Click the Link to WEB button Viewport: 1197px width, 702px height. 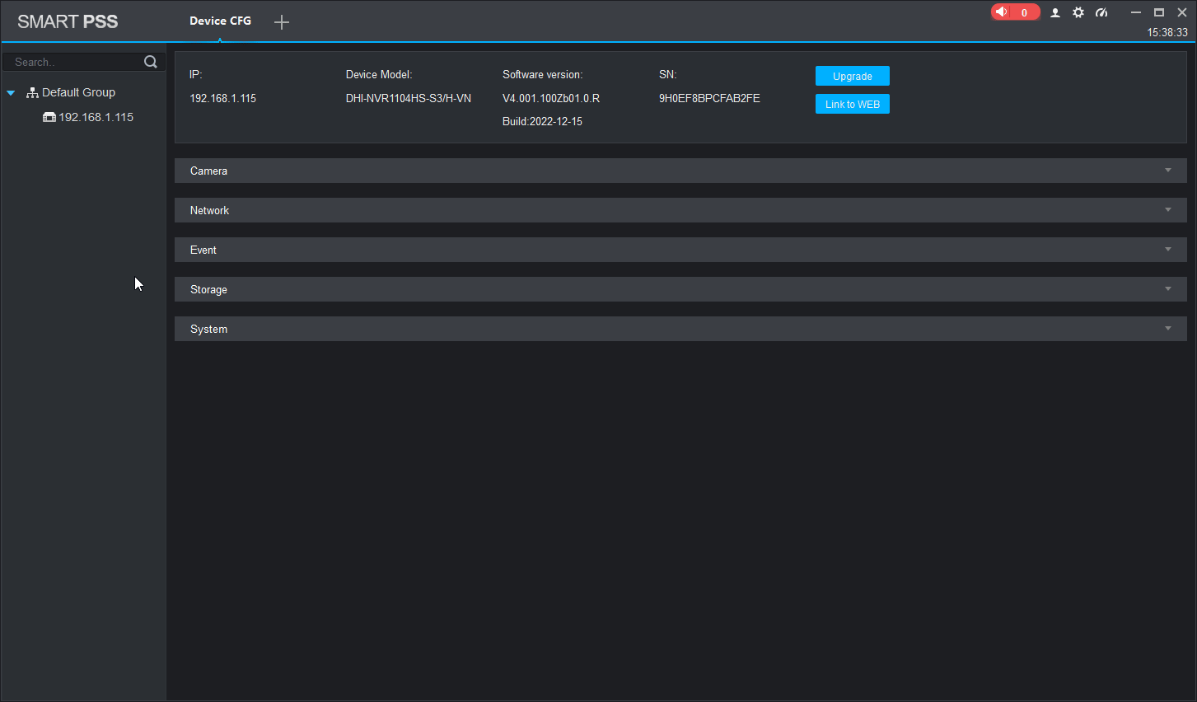[852, 104]
